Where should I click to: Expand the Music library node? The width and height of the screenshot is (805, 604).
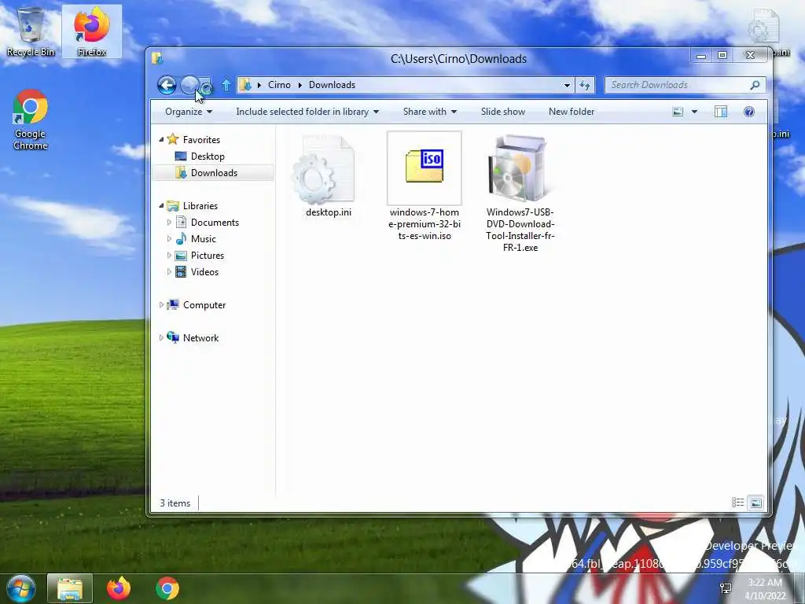[x=169, y=239]
